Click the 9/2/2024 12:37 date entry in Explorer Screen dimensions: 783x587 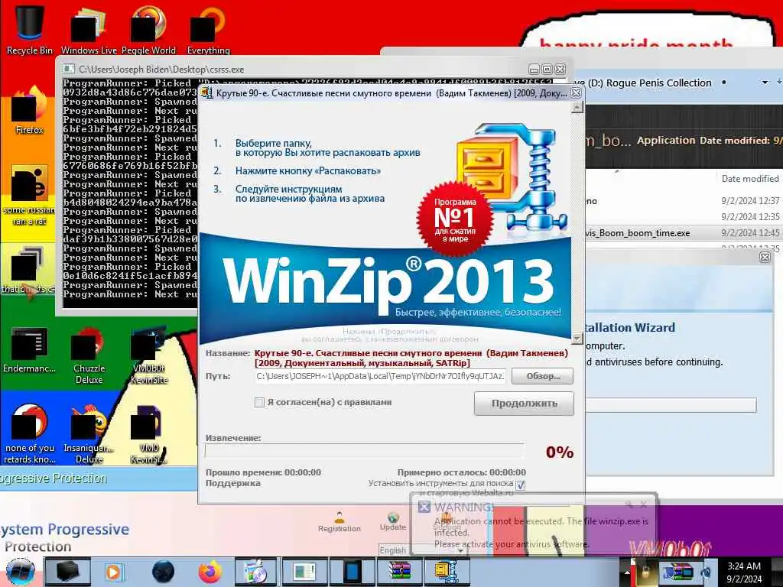coord(750,201)
